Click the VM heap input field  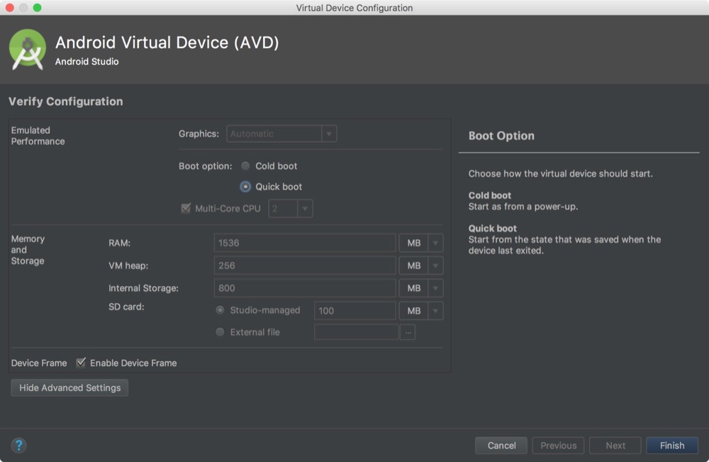pyautogui.click(x=305, y=265)
